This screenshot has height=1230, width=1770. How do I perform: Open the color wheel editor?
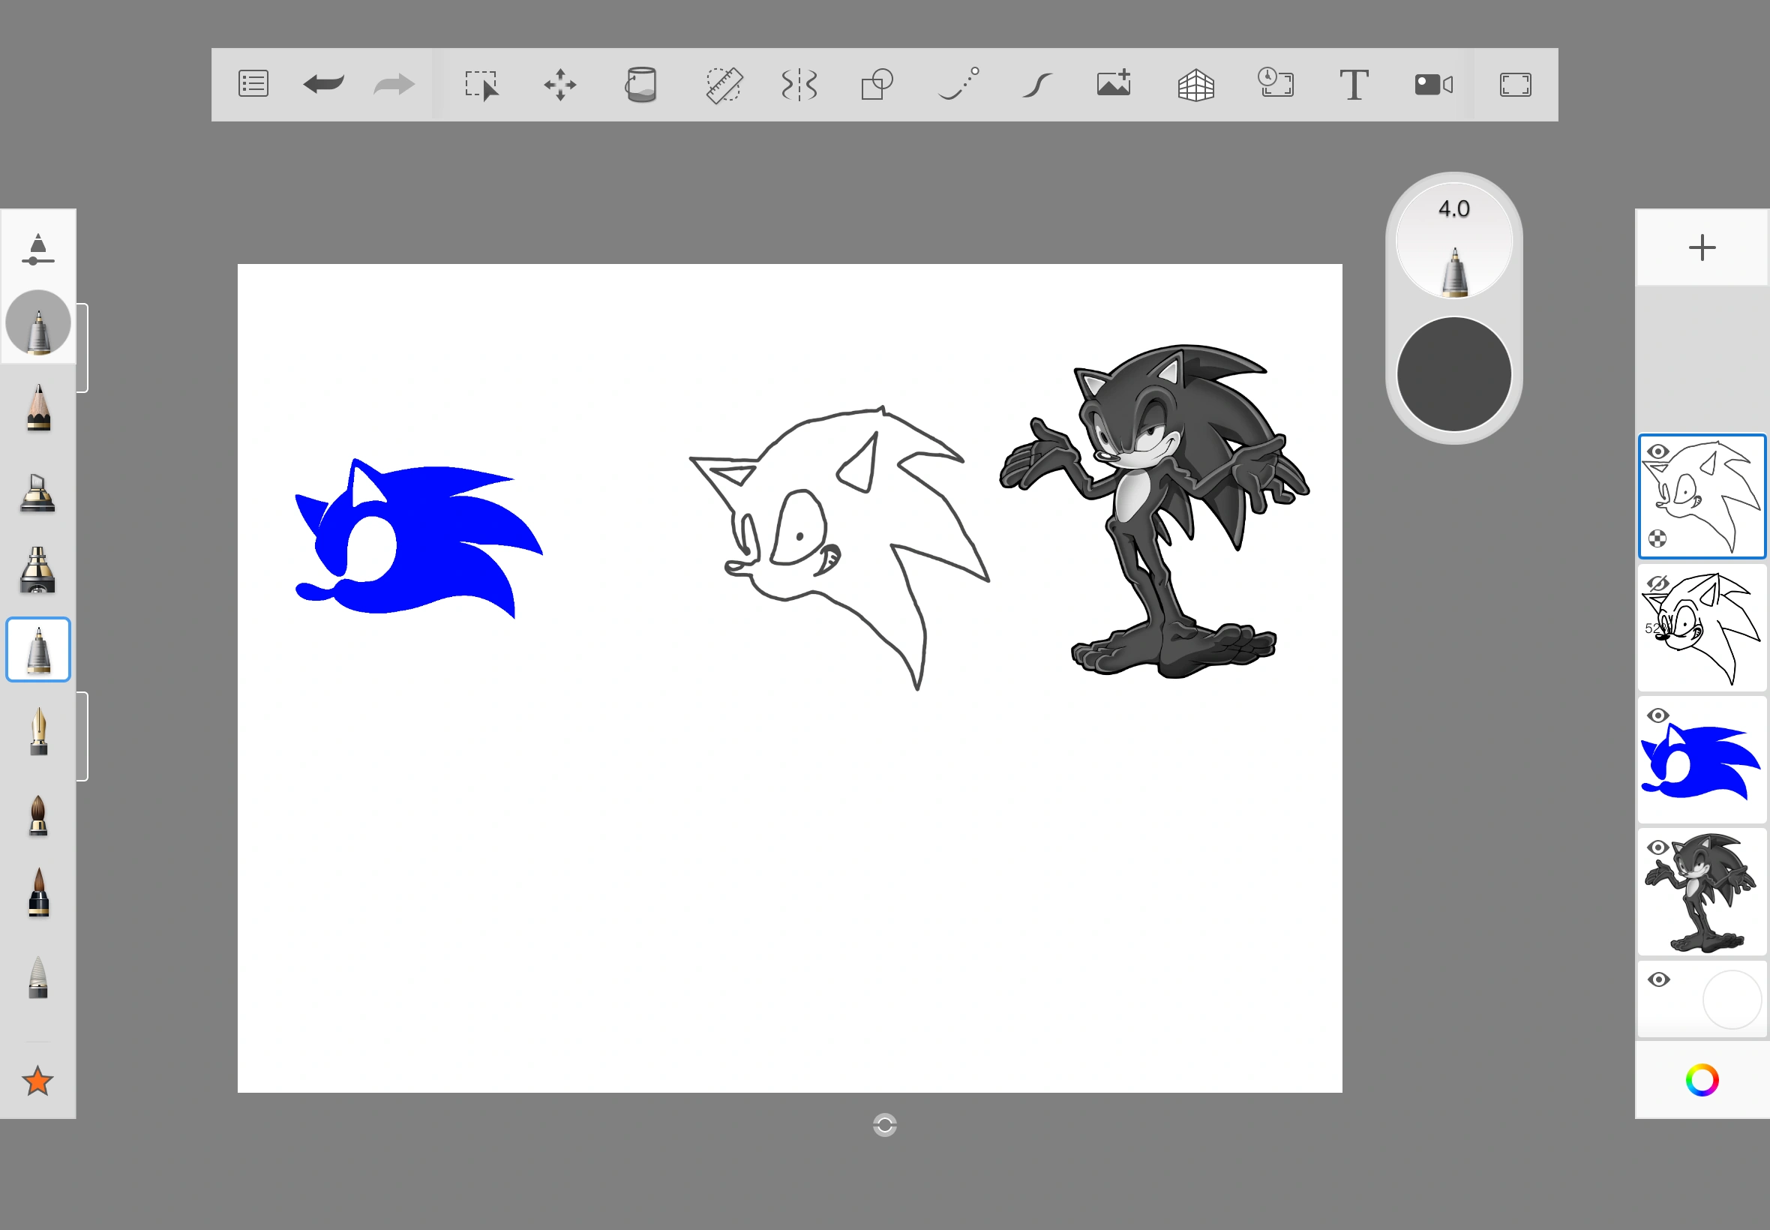click(1702, 1080)
